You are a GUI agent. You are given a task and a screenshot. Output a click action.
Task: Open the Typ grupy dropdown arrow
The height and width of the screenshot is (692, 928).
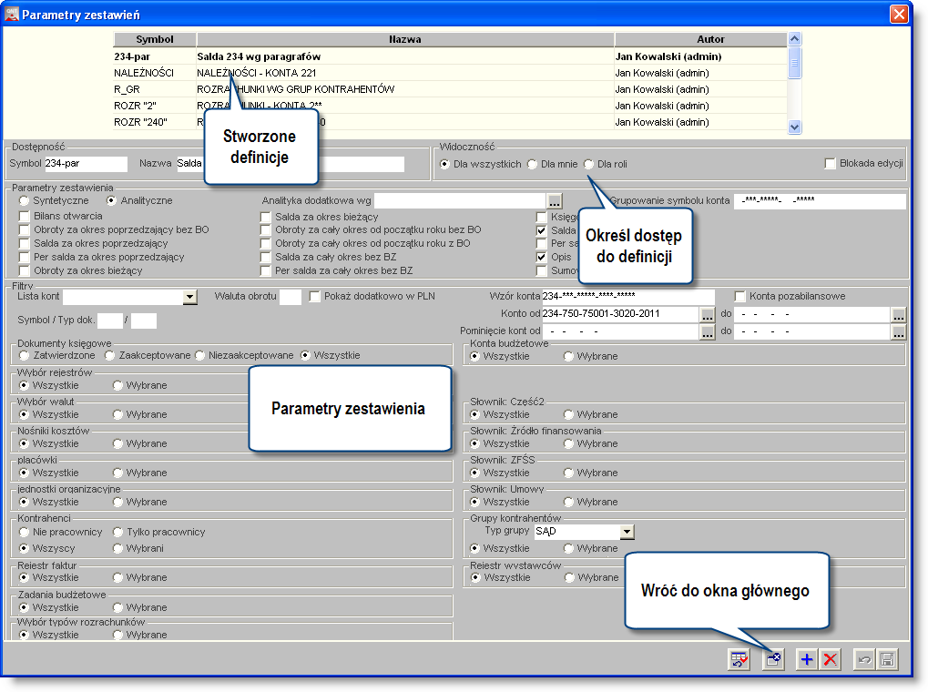pyautogui.click(x=627, y=532)
